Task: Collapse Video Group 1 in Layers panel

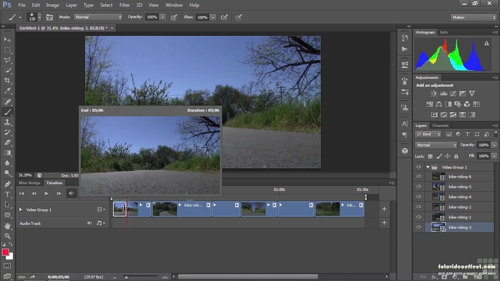Action: (428, 167)
